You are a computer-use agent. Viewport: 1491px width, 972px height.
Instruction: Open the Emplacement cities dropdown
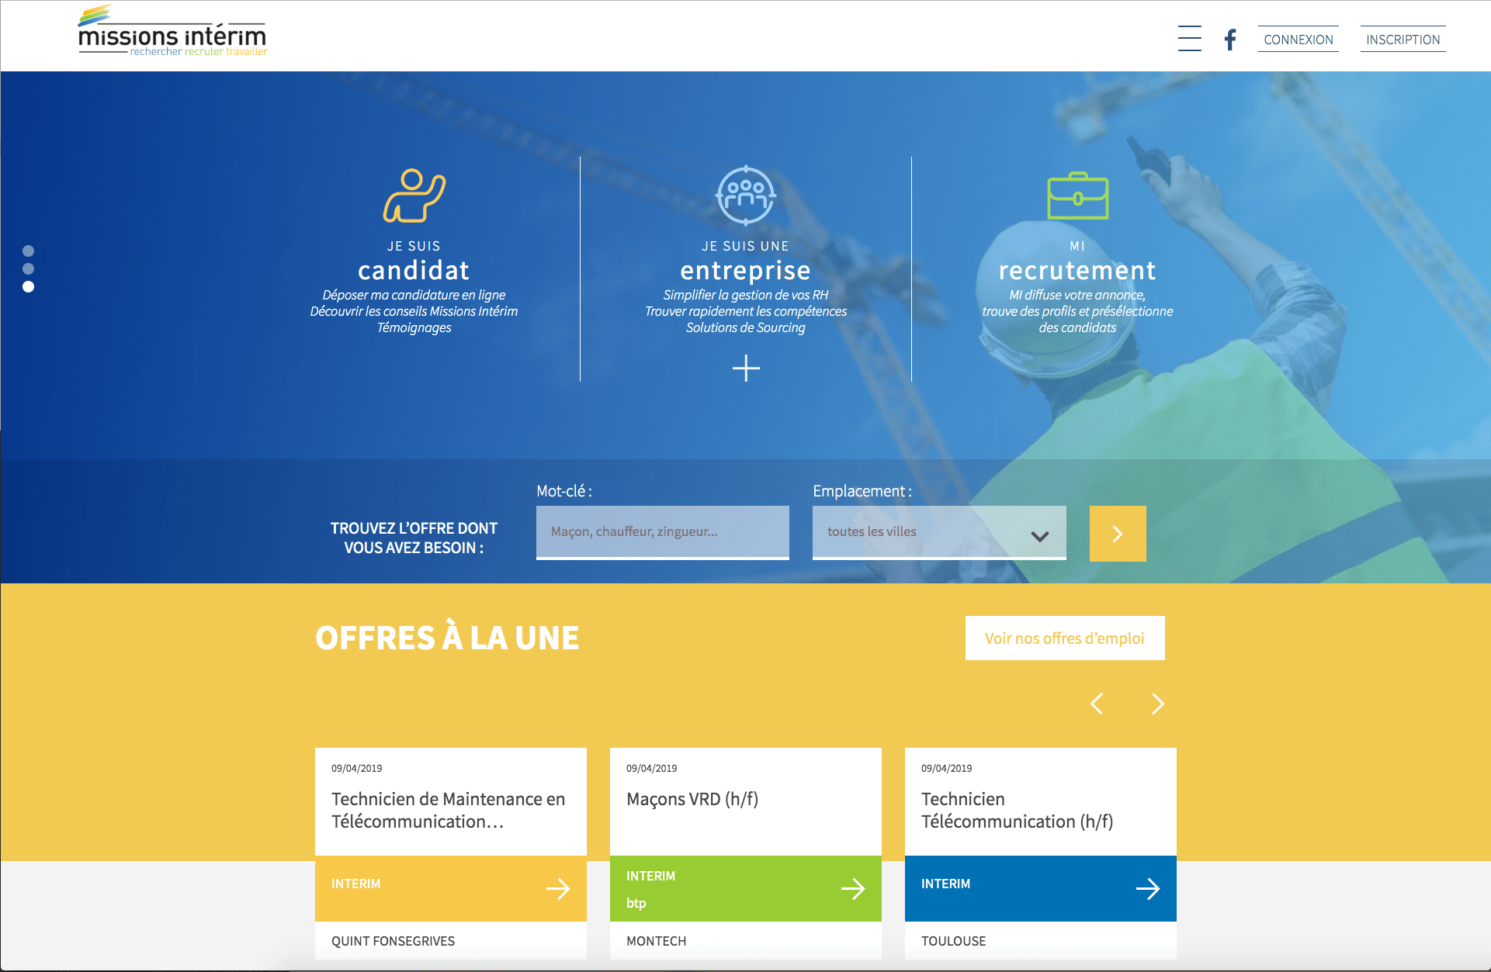tap(938, 532)
